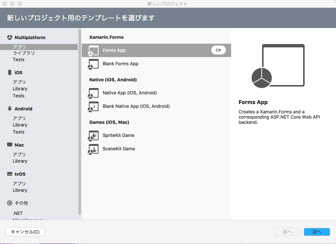Click the Blank Native App template icon
Image resolution: width=336 pixels, height=244 pixels.
(x=93, y=107)
